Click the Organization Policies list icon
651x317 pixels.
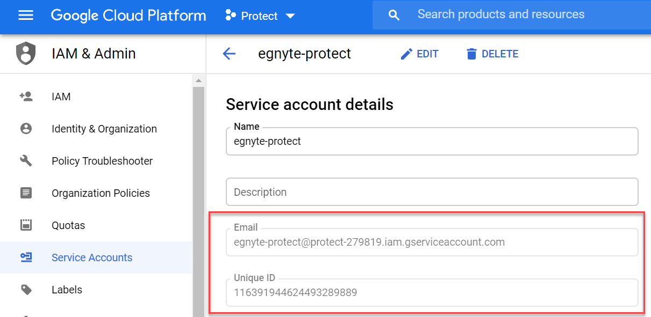(x=26, y=193)
